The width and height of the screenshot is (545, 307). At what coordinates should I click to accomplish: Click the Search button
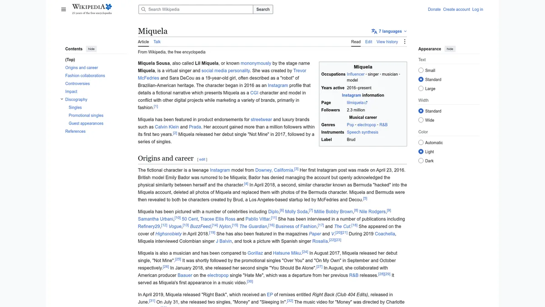tap(263, 9)
